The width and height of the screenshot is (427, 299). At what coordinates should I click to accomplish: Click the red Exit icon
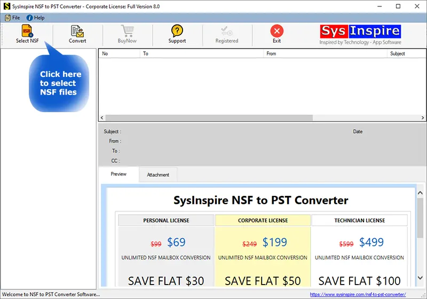click(x=276, y=31)
